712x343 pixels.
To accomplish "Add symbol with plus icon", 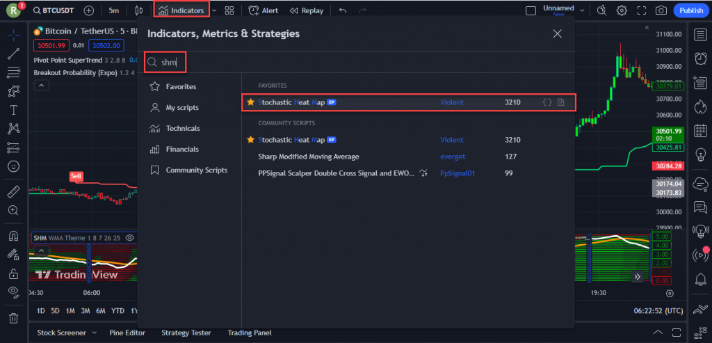I will (89, 10).
